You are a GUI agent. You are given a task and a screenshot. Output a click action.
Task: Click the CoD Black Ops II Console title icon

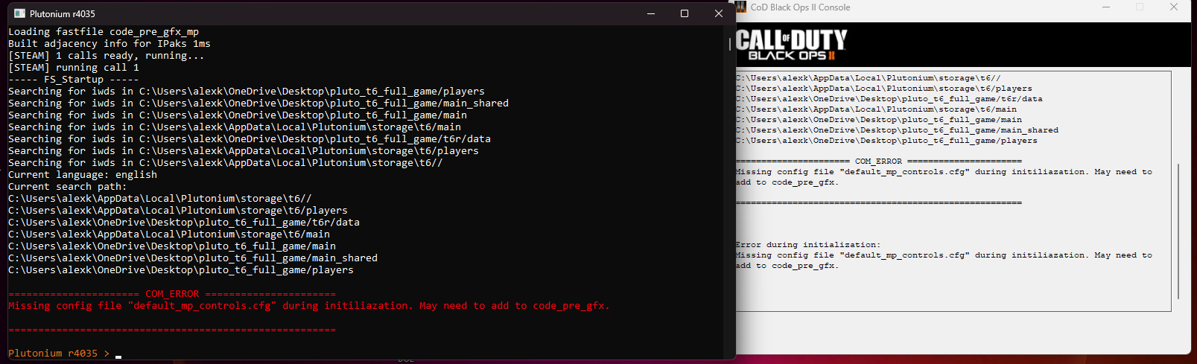741,7
